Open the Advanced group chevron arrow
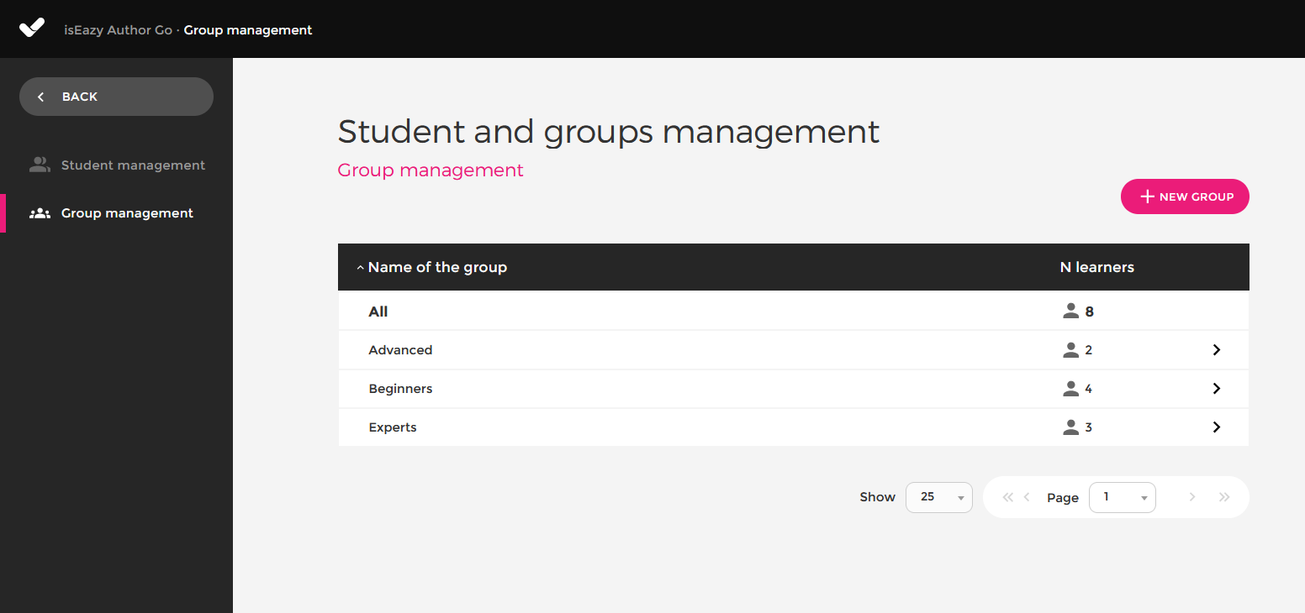 (1216, 350)
